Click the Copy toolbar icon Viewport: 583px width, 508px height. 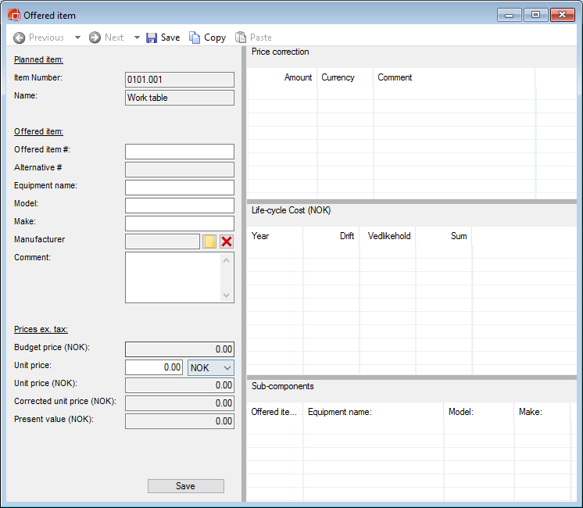click(x=195, y=38)
